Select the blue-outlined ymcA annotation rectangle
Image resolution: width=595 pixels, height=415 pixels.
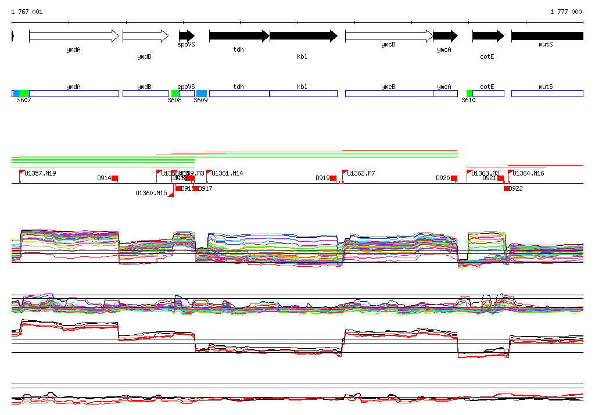[446, 94]
